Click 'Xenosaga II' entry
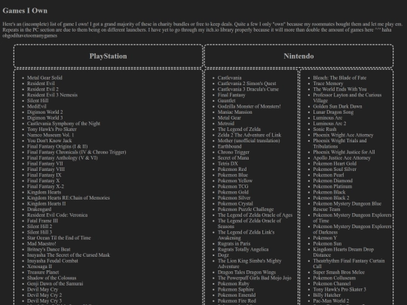Screen dimensions: 407x305 (x=39, y=267)
